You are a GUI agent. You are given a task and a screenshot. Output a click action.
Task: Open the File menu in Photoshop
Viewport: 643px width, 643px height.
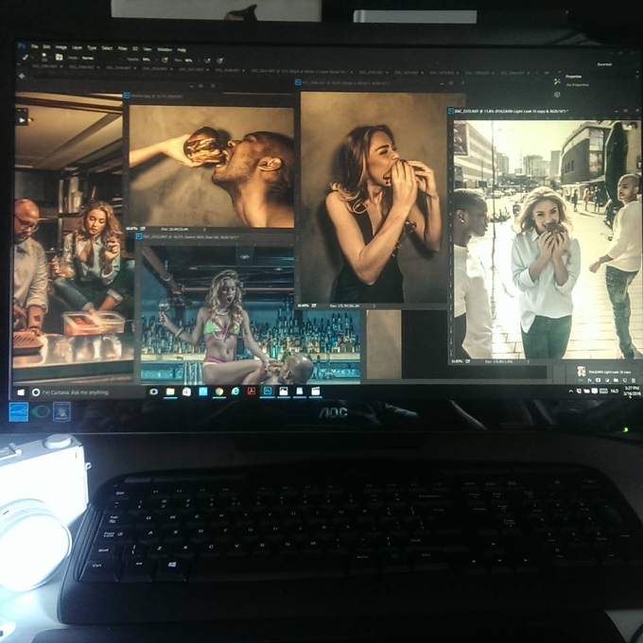tap(35, 46)
